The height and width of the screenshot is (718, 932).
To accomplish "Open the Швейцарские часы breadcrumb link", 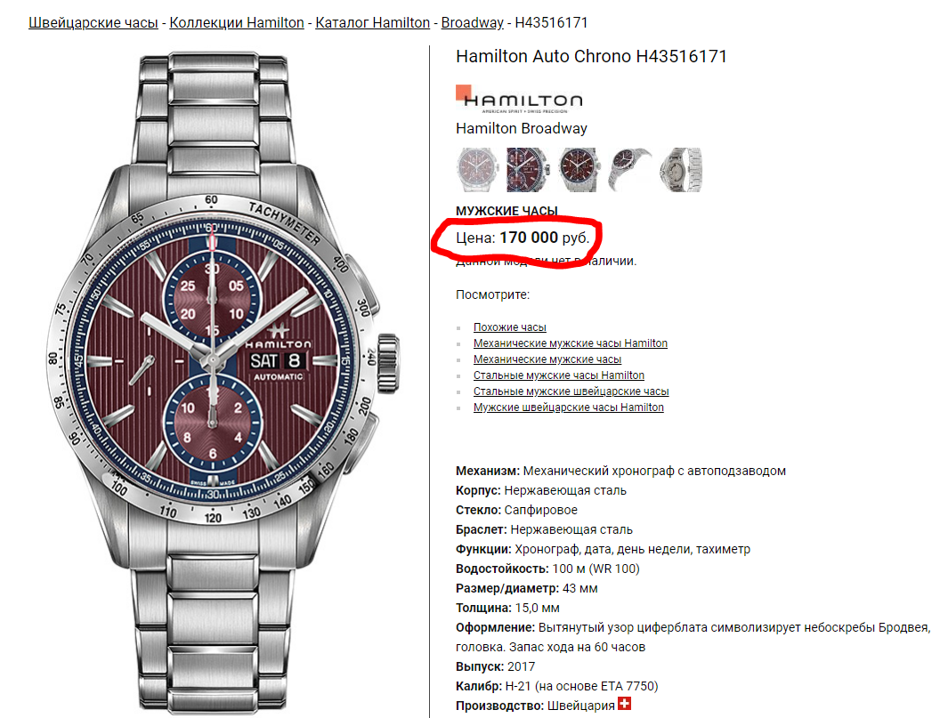I will coord(93,22).
